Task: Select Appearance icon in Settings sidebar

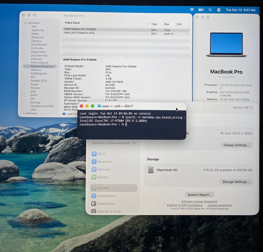Action: click(x=94, y=203)
